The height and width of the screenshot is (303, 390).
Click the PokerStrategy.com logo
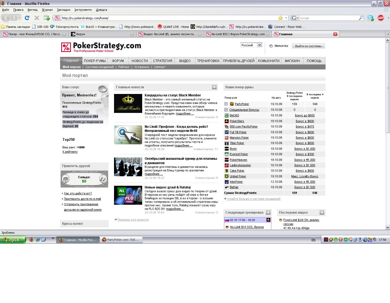coord(101,47)
